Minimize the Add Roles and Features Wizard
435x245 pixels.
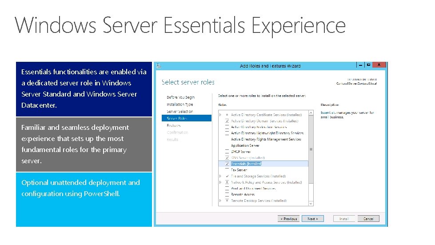coord(360,65)
